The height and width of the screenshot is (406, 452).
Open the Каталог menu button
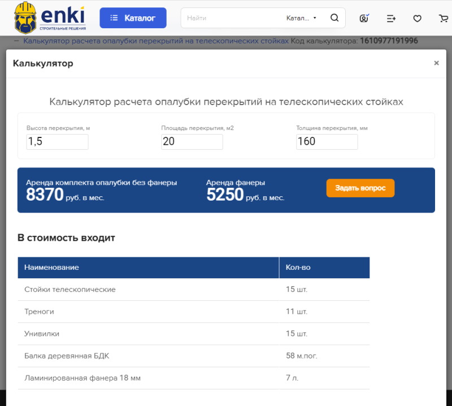(133, 18)
